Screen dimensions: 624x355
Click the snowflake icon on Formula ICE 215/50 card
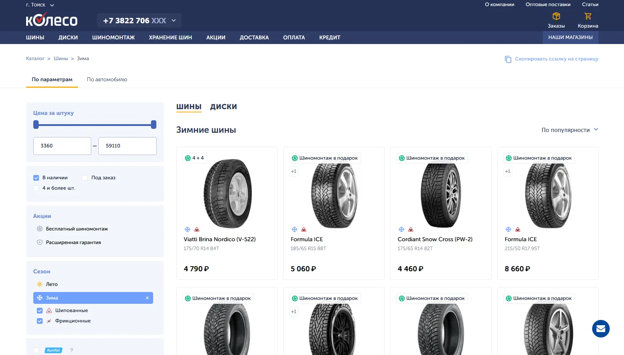coord(508,229)
